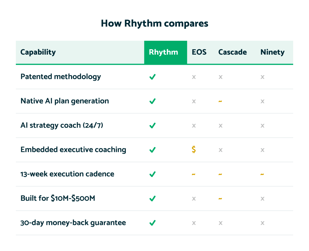Image resolution: width=309 pixels, height=251 pixels.
Task: Select the EOS column header
Action: tap(199, 52)
